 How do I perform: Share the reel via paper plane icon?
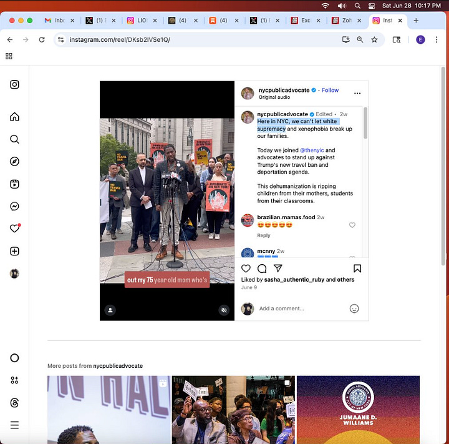click(278, 268)
